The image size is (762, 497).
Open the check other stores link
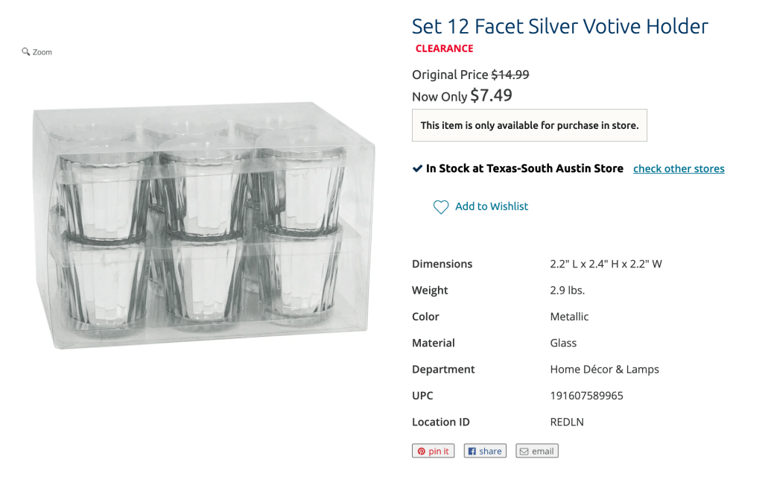pyautogui.click(x=679, y=169)
